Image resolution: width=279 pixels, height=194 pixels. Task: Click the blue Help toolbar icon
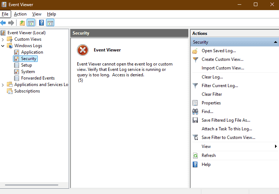click(41, 23)
